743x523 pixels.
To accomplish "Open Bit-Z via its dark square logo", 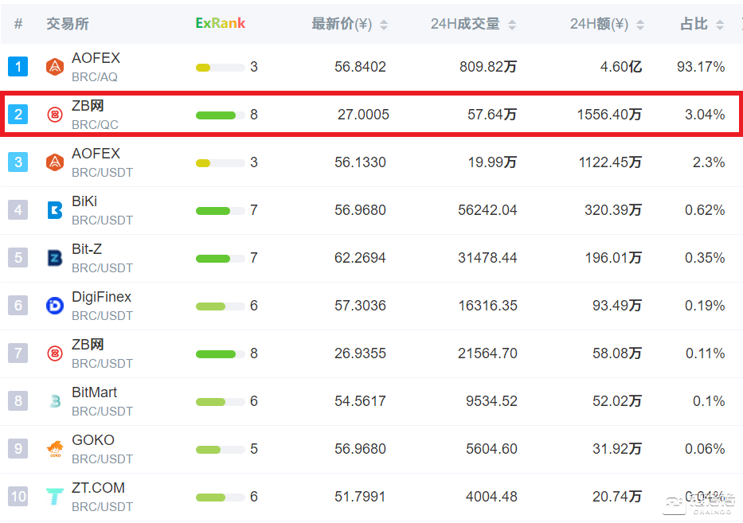I will 54,258.
